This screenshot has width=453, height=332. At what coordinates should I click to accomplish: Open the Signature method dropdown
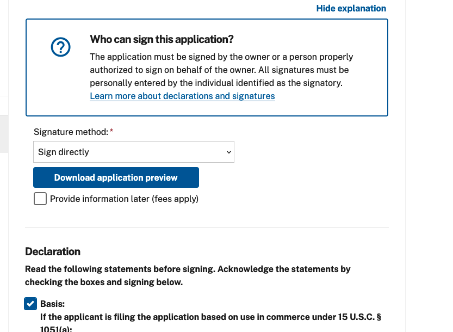[x=133, y=152]
